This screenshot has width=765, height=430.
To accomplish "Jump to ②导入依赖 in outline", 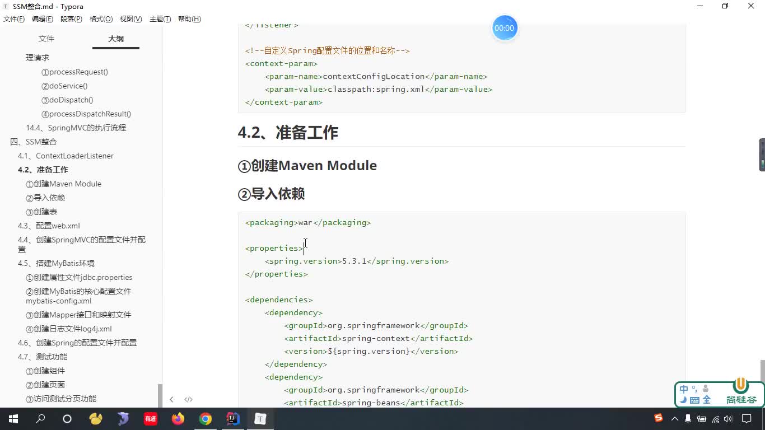I will pyautogui.click(x=45, y=198).
